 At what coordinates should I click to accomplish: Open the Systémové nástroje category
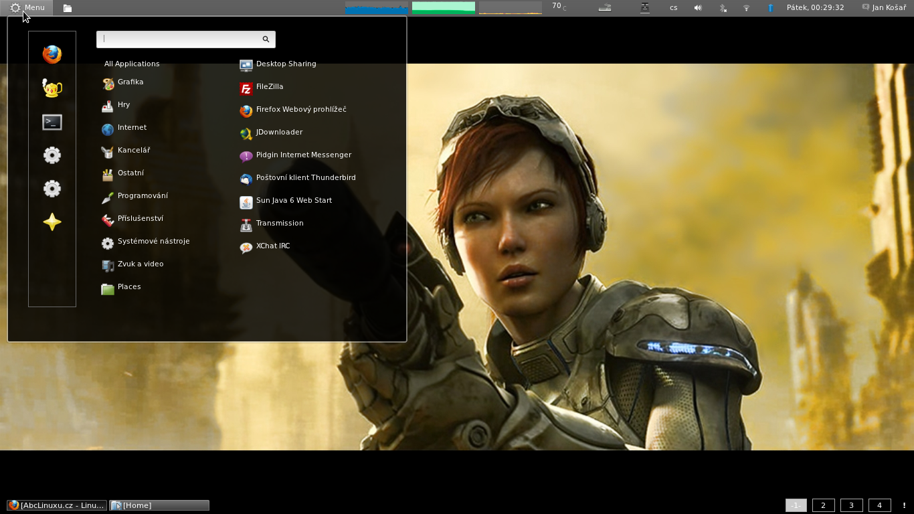[x=153, y=242]
